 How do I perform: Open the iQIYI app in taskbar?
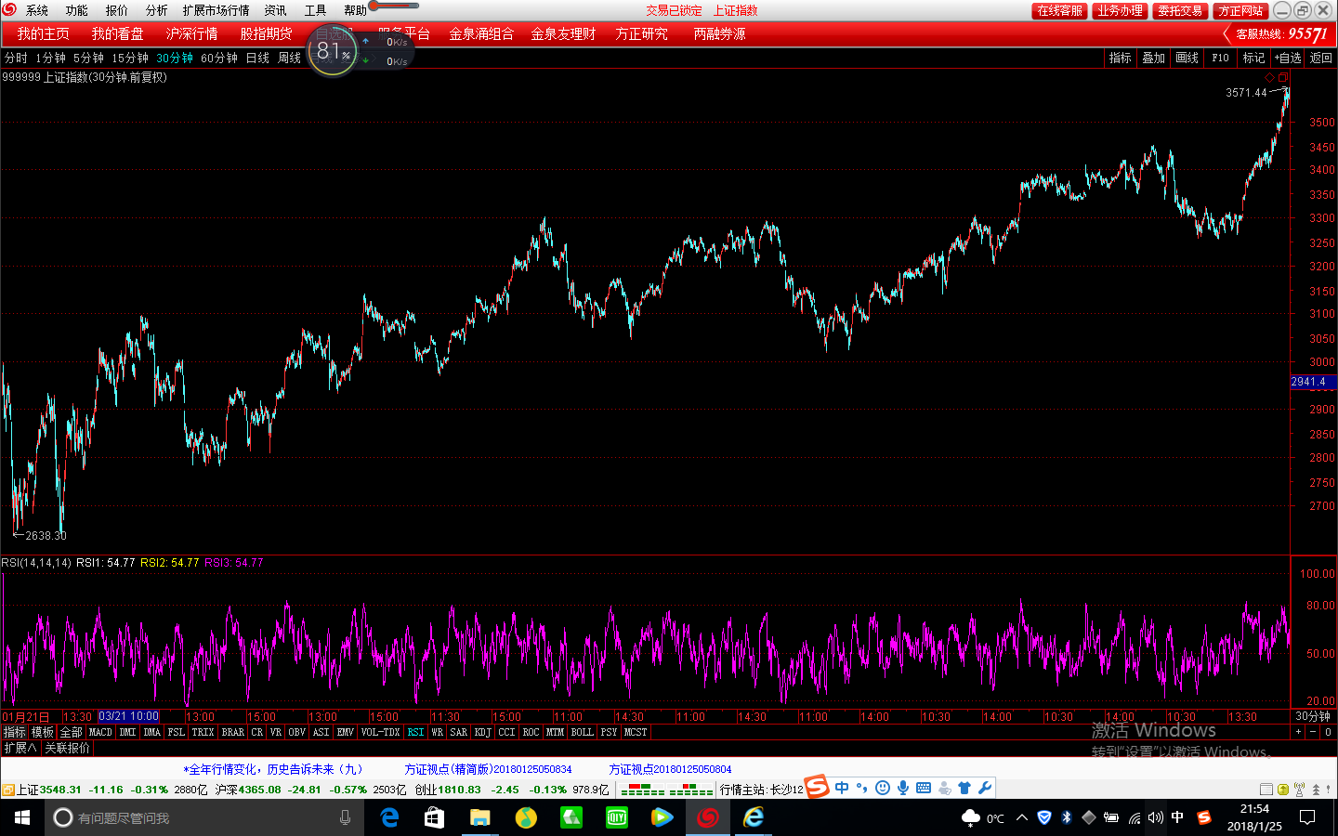616,817
